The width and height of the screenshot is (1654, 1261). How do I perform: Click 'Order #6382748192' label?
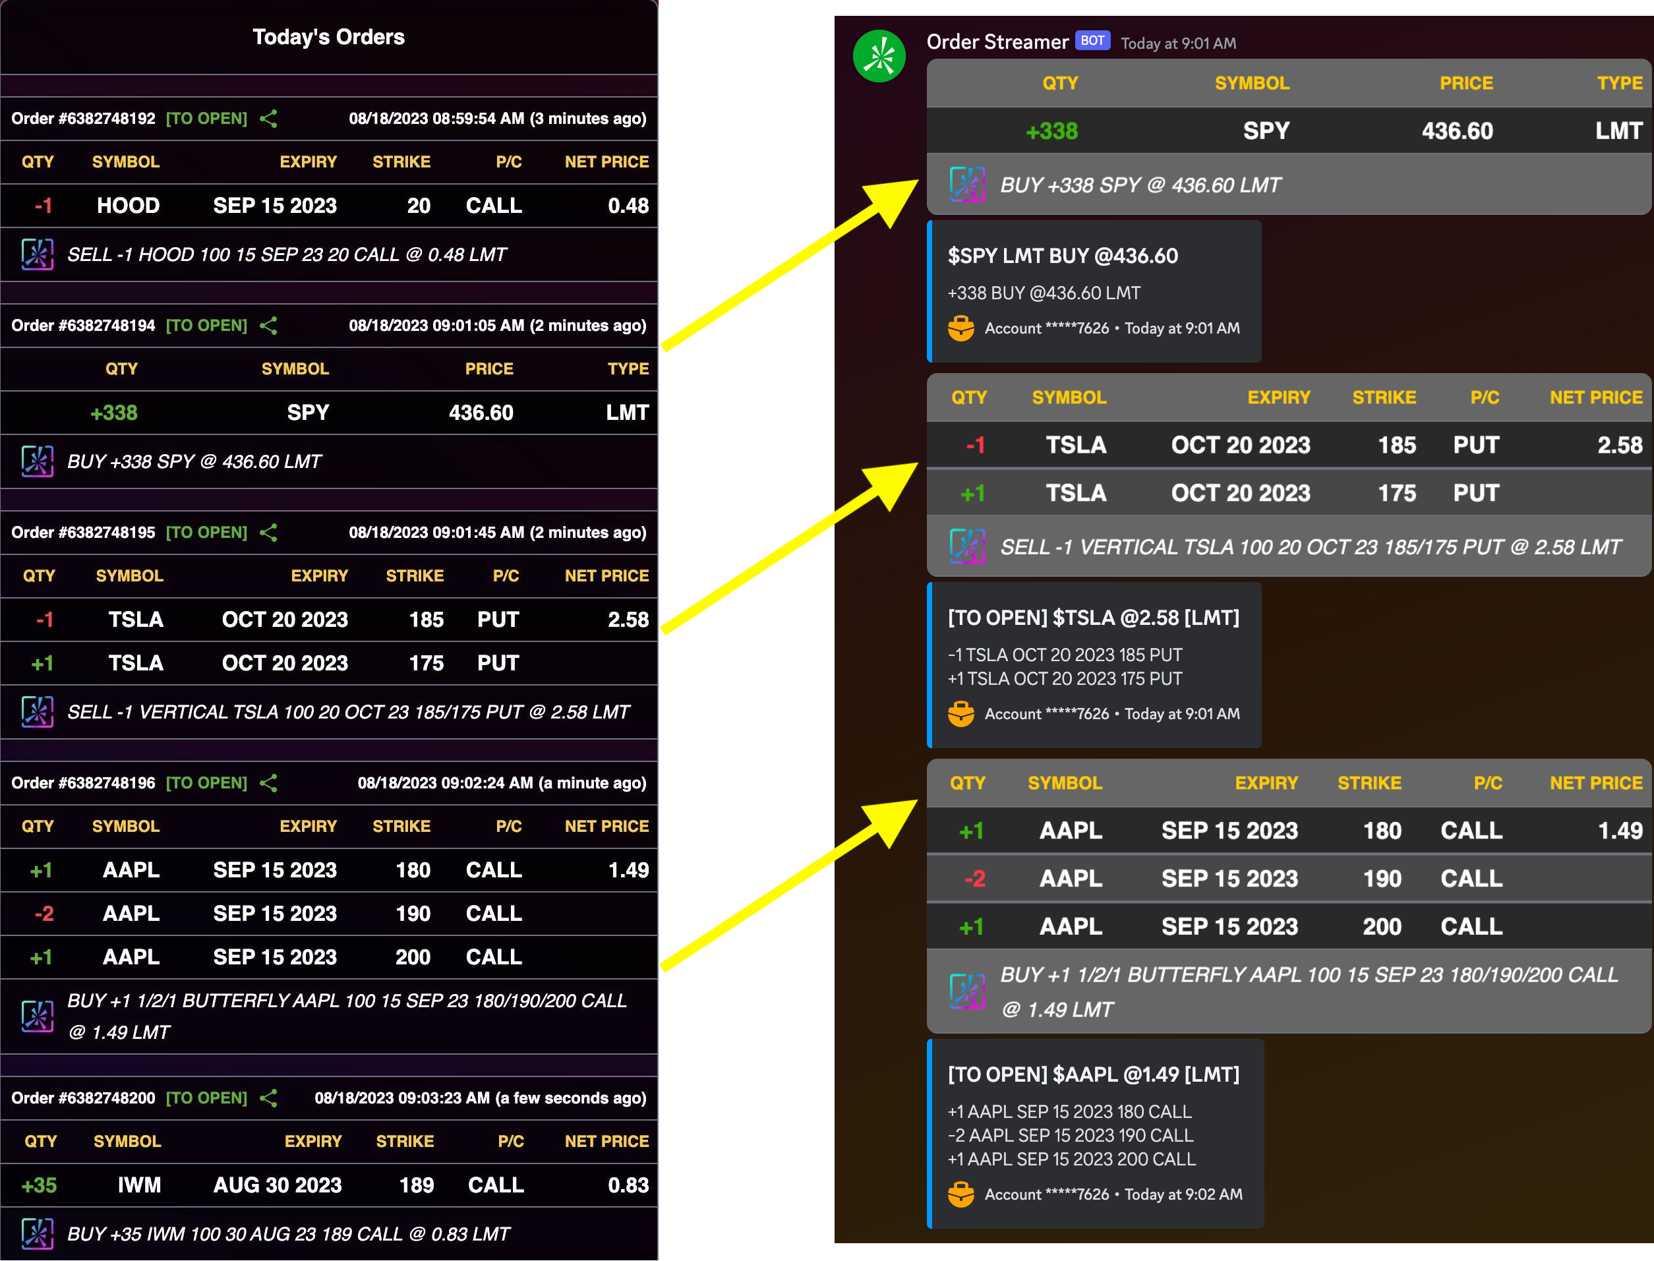point(83,119)
